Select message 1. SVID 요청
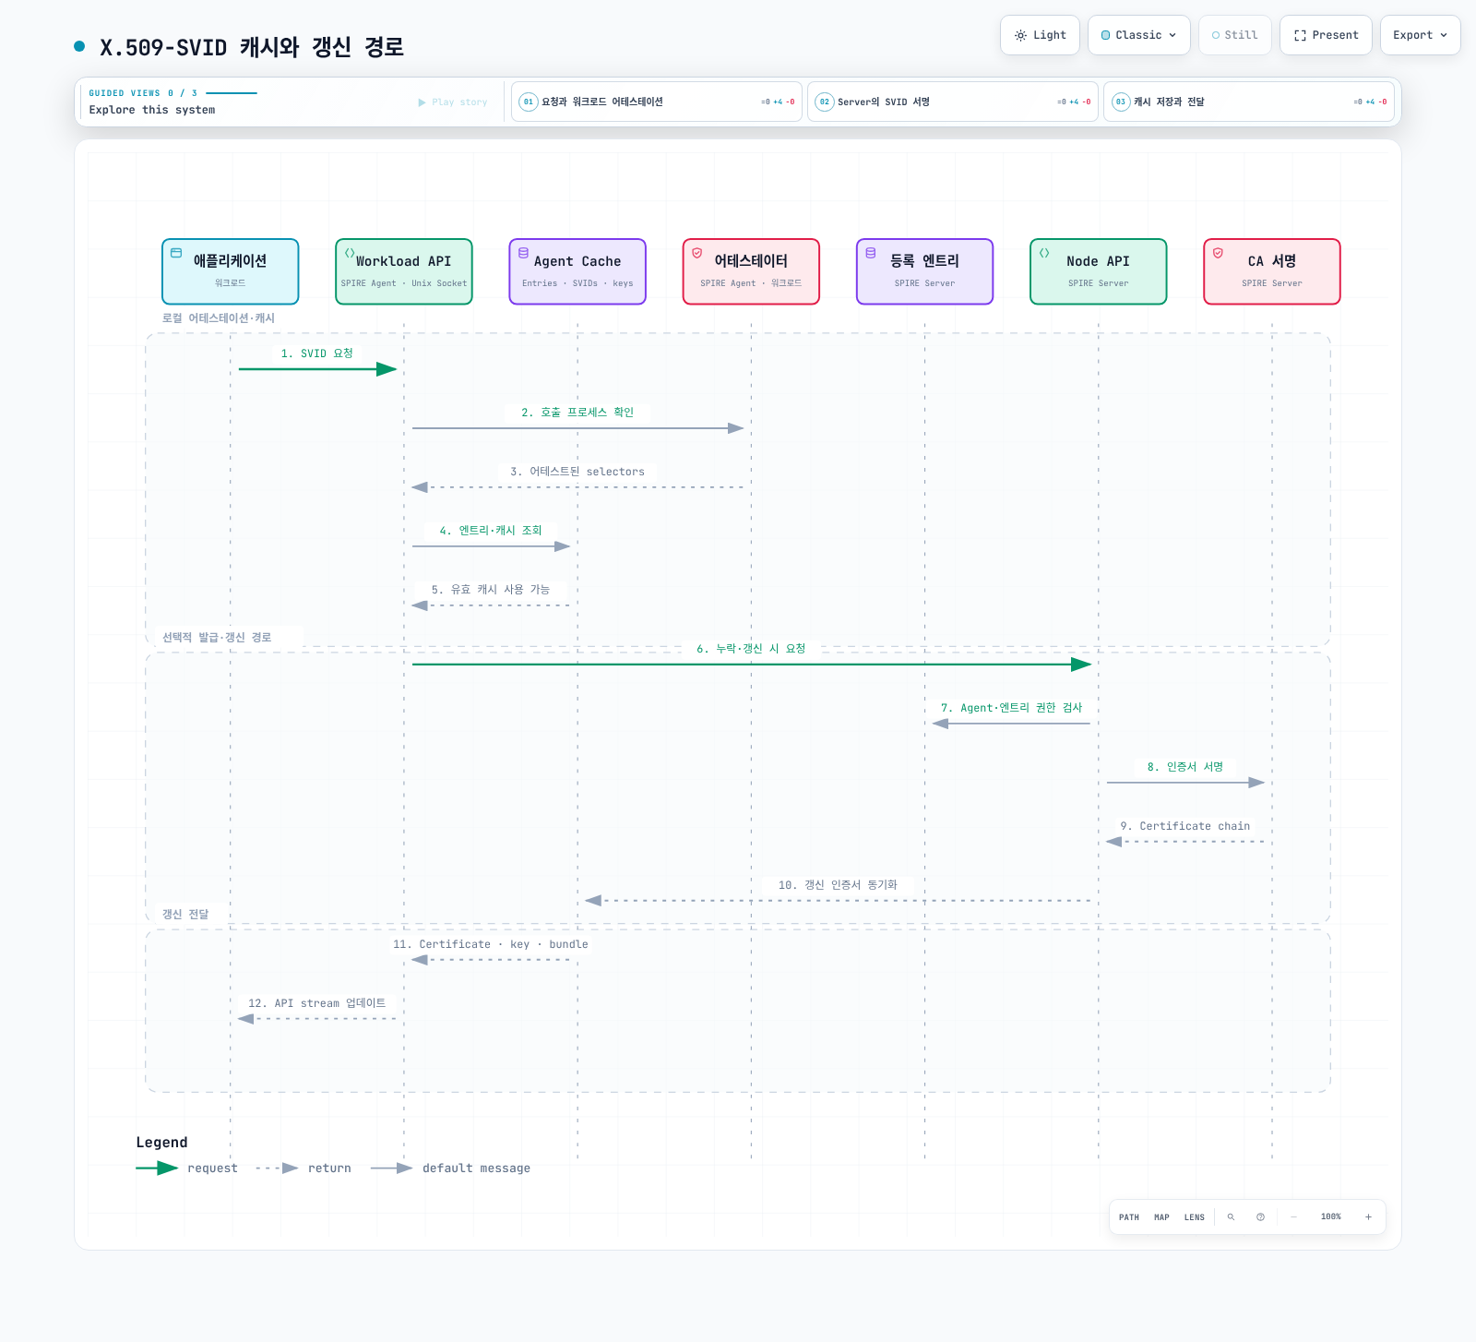 (x=317, y=353)
